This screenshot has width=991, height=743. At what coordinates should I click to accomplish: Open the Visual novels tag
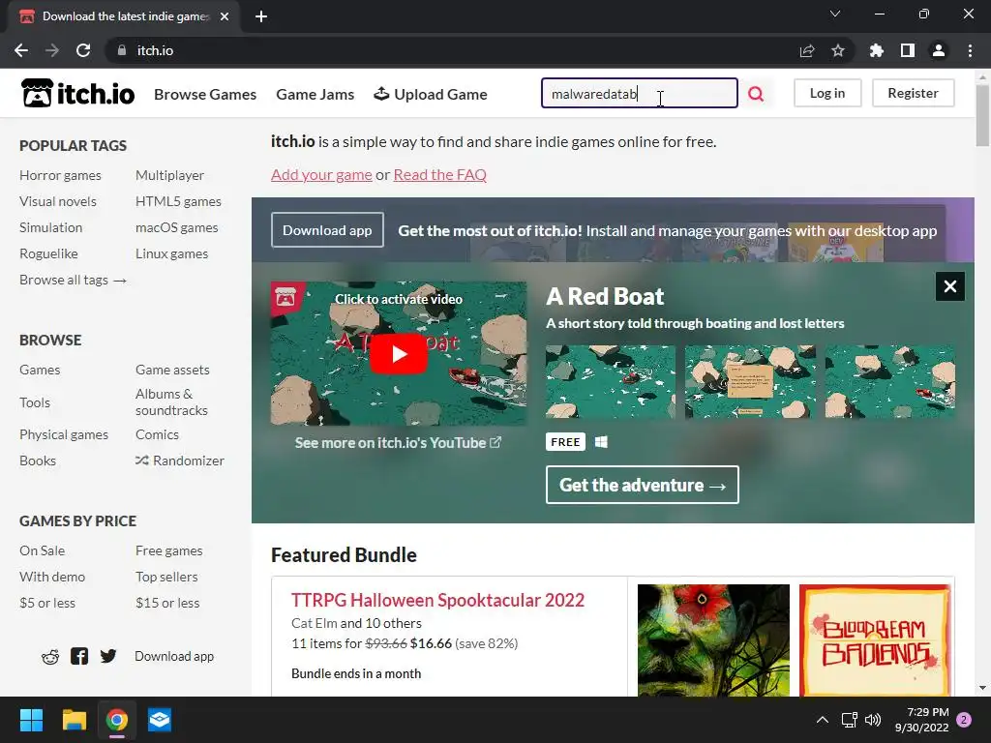[x=58, y=201]
